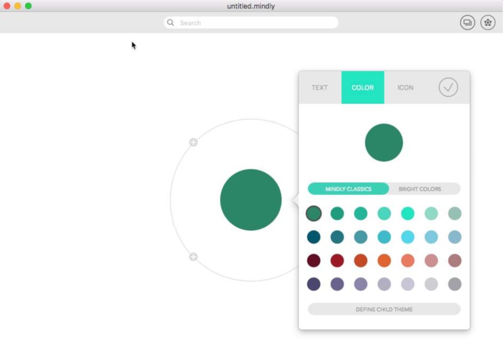This screenshot has width=504, height=339.
Task: Click the star favorites icon in toolbar
Action: 488,22
